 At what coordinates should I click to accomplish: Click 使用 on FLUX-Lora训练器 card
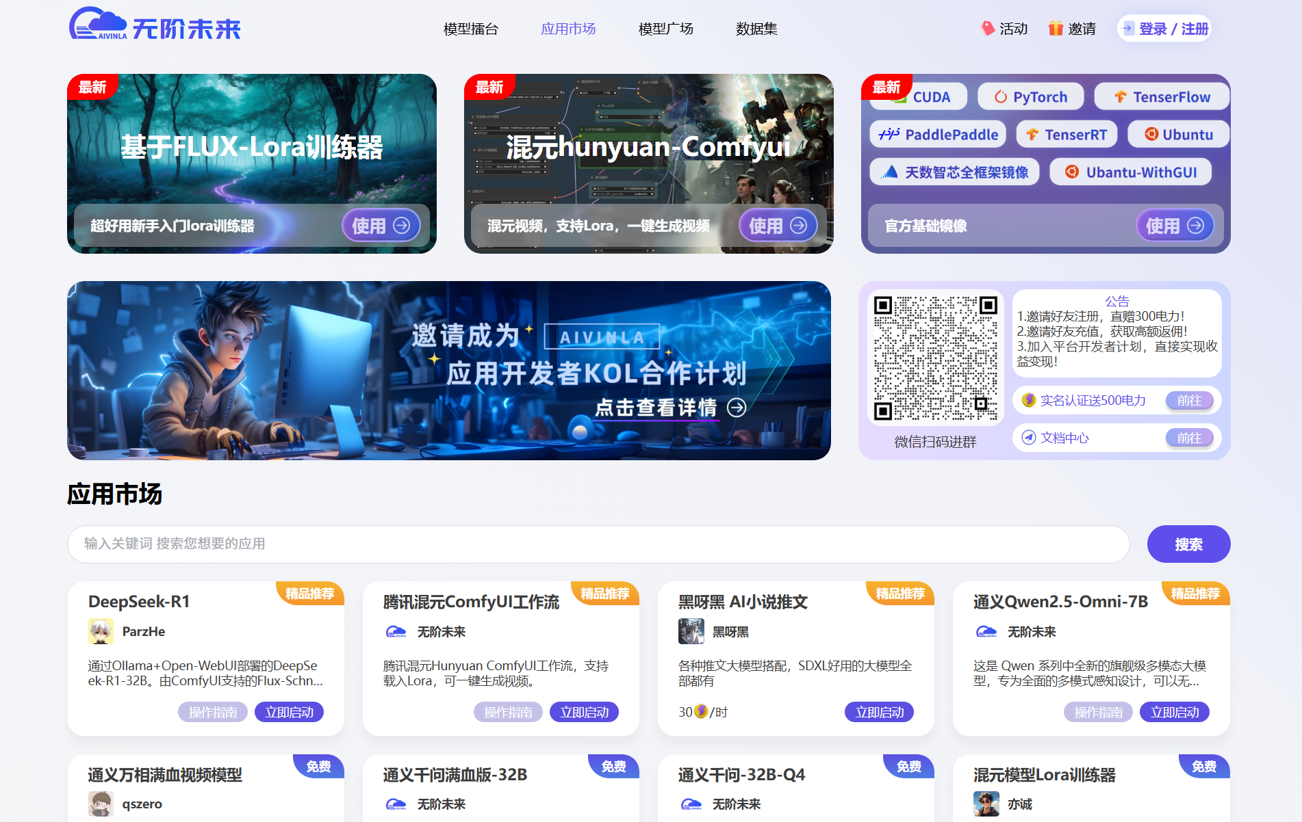(381, 225)
